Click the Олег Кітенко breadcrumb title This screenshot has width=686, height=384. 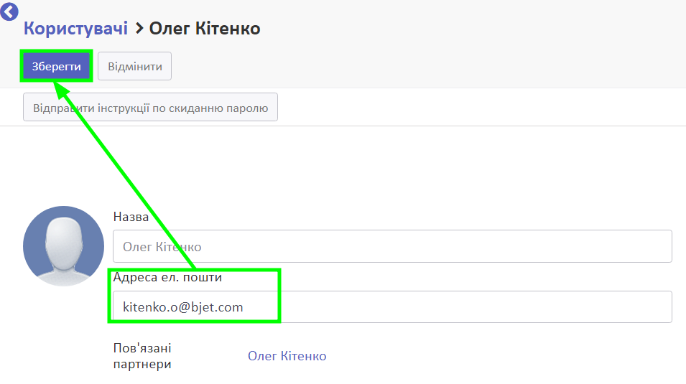pyautogui.click(x=205, y=29)
